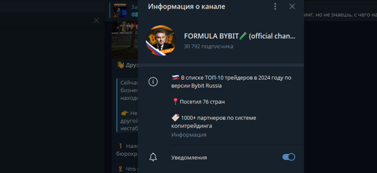Open the pinned message thumbnail at top

point(120,10)
